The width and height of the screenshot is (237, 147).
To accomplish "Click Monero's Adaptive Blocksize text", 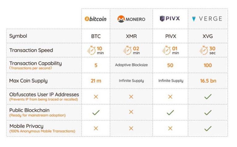I will (131, 65).
